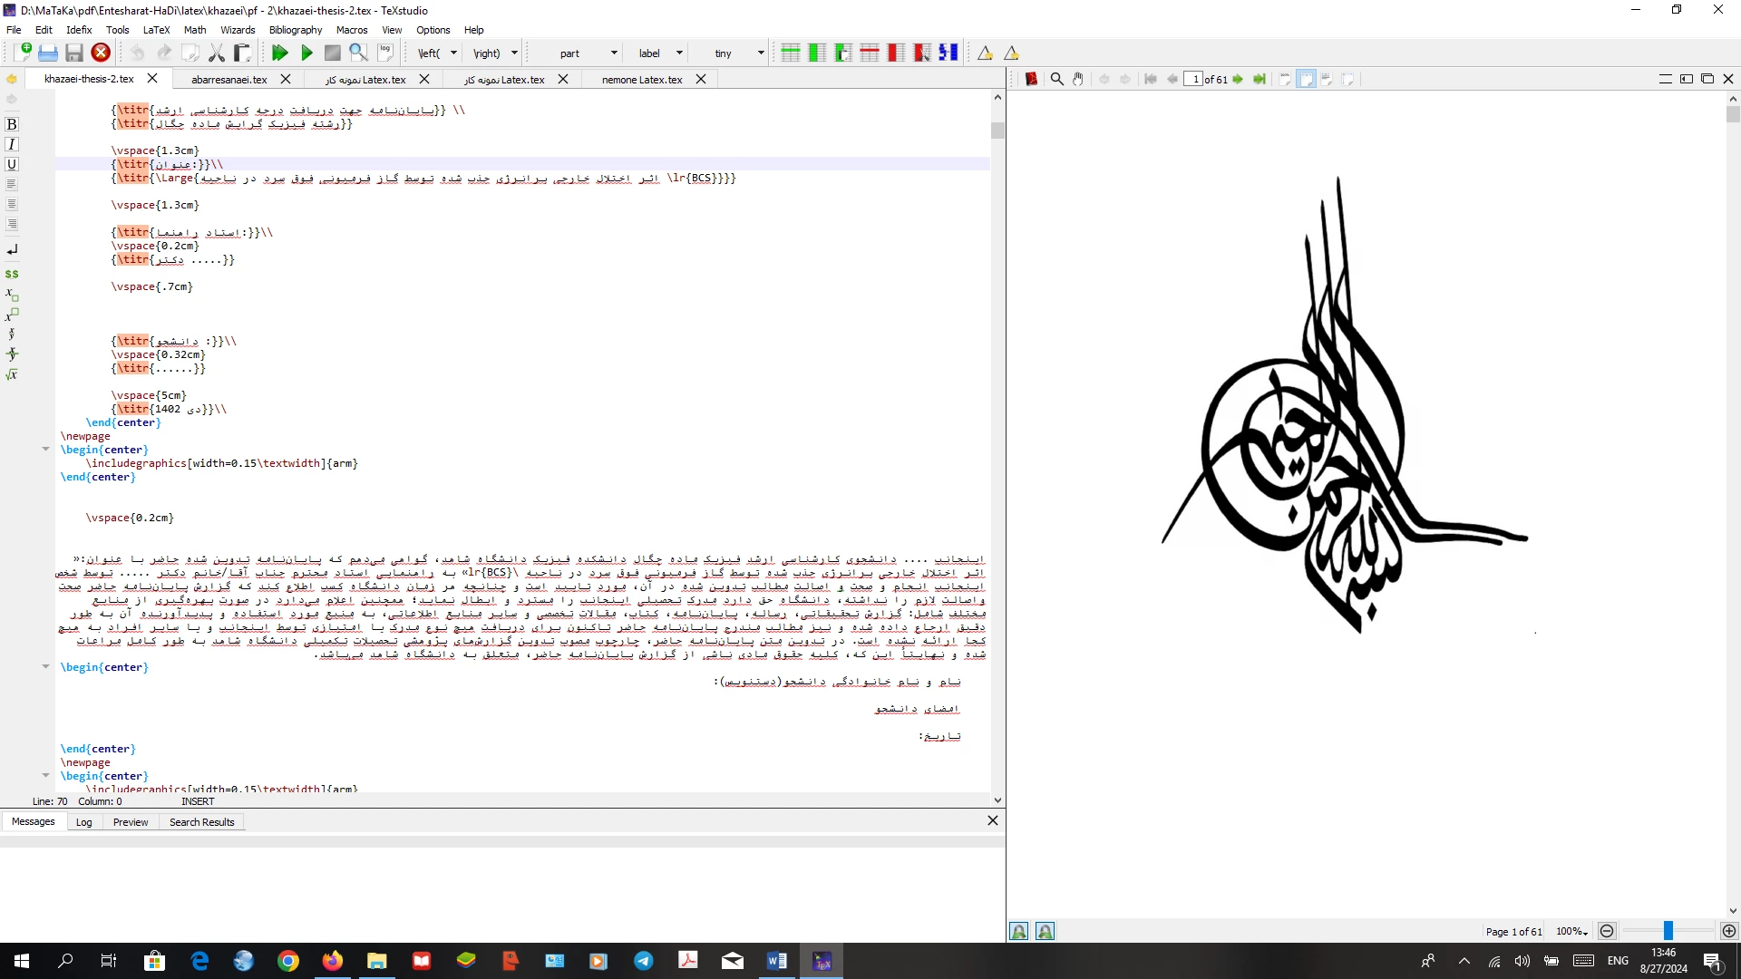Toggle first sync icon in PDF status bar
Image resolution: width=1741 pixels, height=979 pixels.
[1019, 931]
